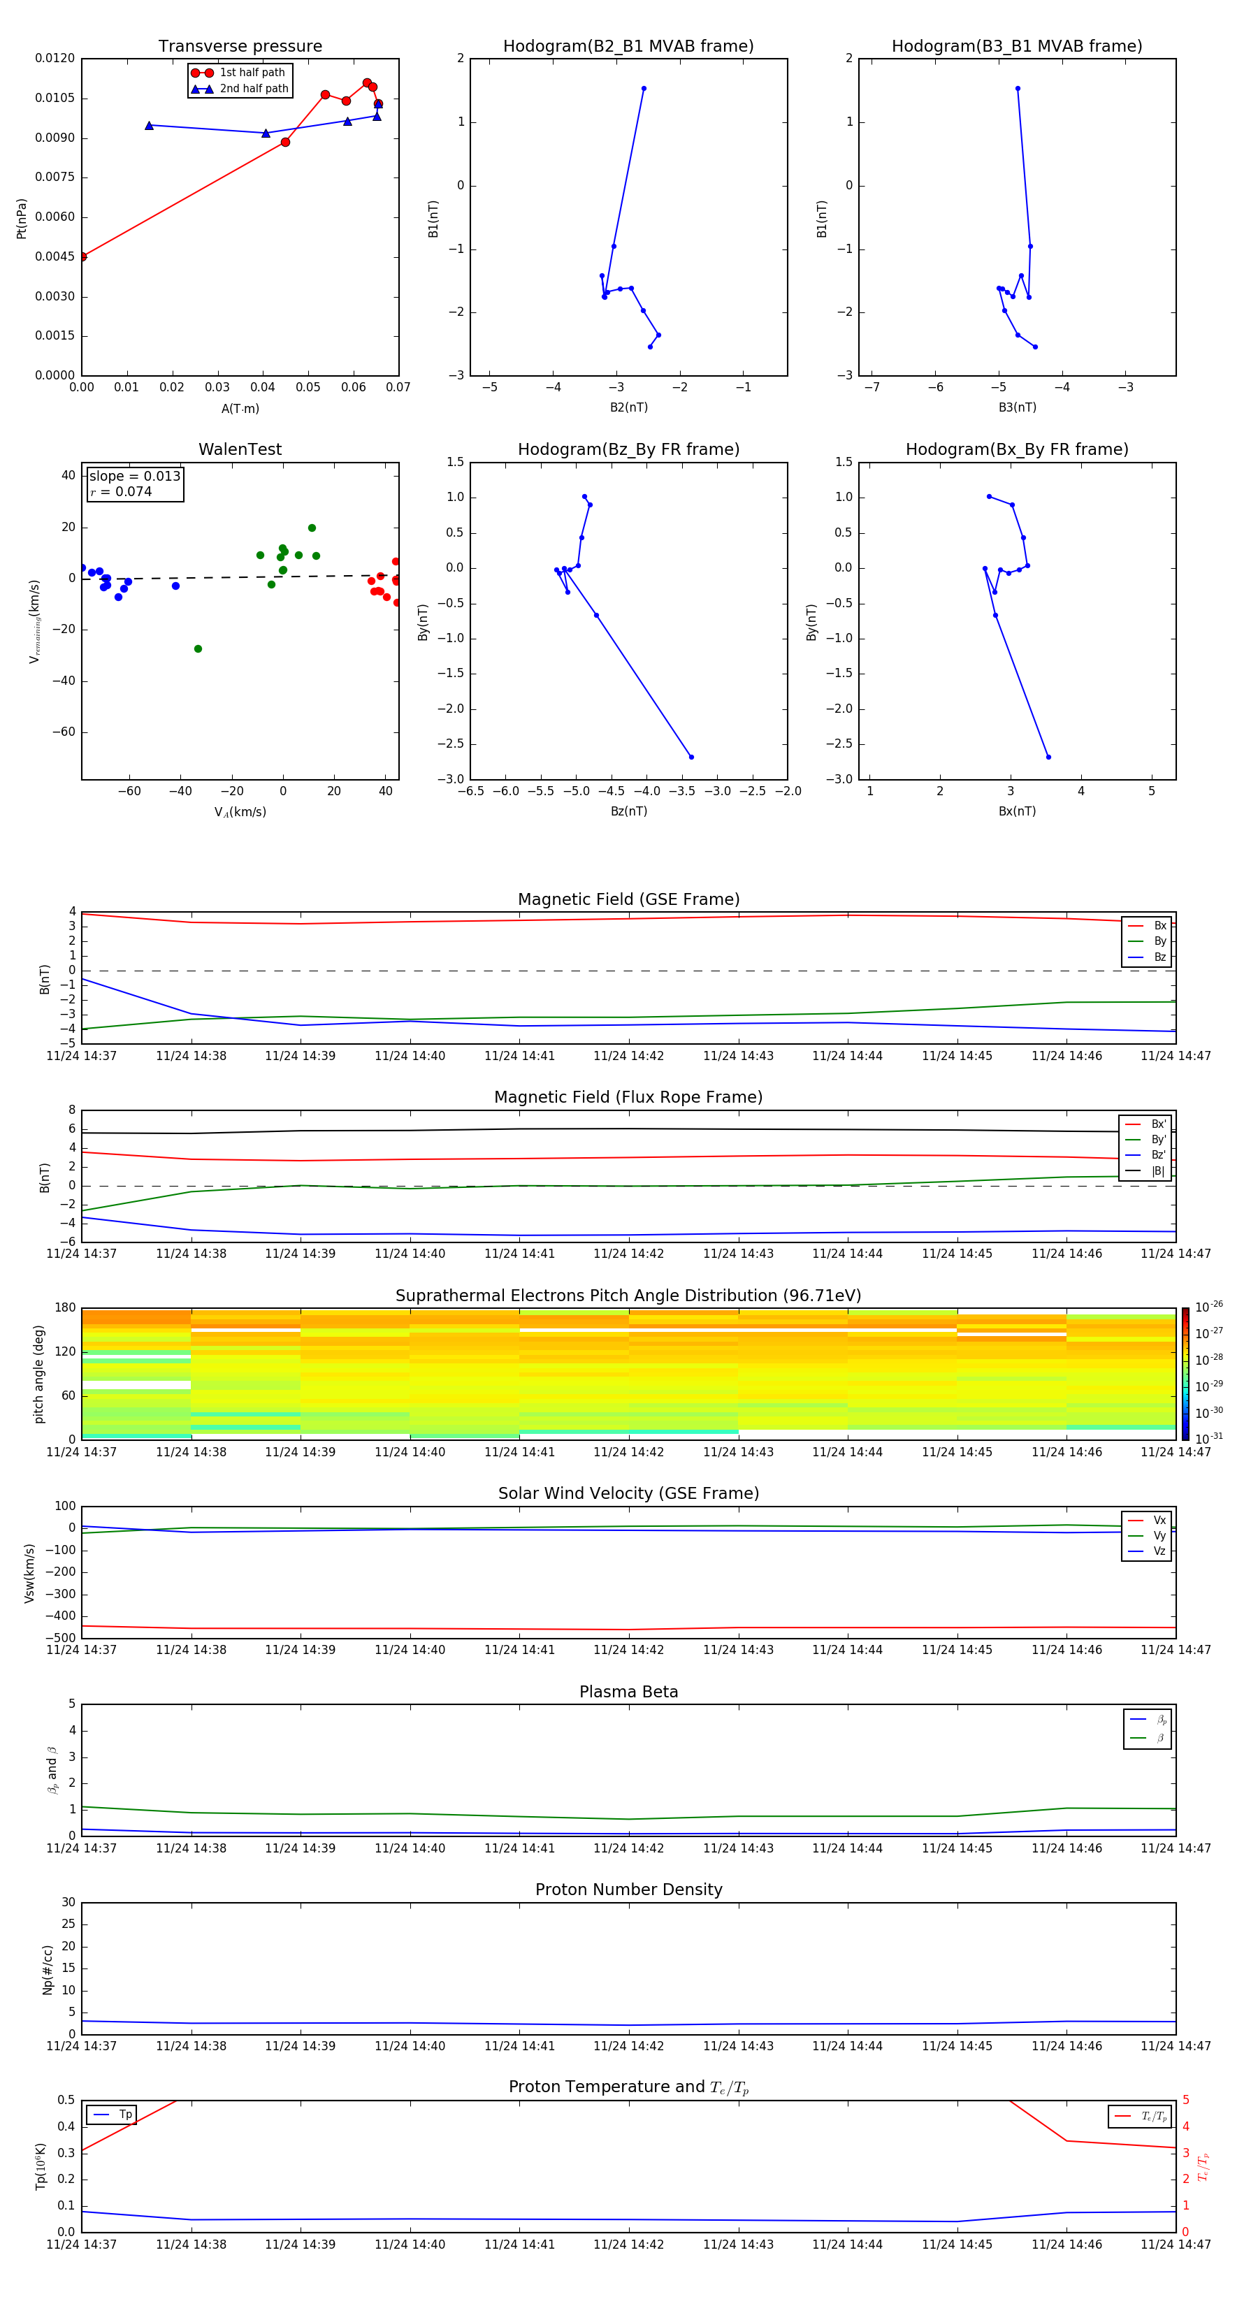Click the Plasma Beta legend box
The image size is (1258, 2306).
point(1147,1729)
